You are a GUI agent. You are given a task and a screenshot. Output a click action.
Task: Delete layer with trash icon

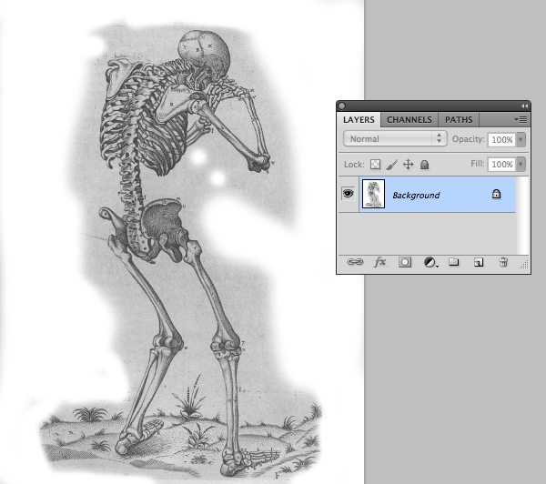pyautogui.click(x=503, y=262)
